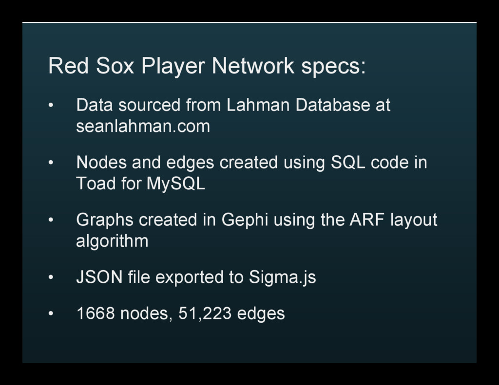This screenshot has width=499, height=385.
Task: Click the text "51,223 edges"
Action: [x=231, y=314]
